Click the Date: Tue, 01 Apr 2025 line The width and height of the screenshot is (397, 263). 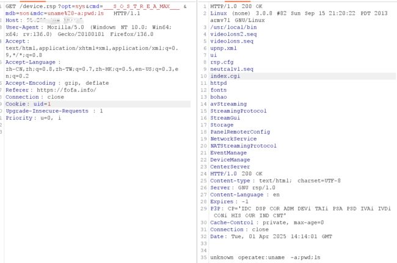[x=271, y=236]
